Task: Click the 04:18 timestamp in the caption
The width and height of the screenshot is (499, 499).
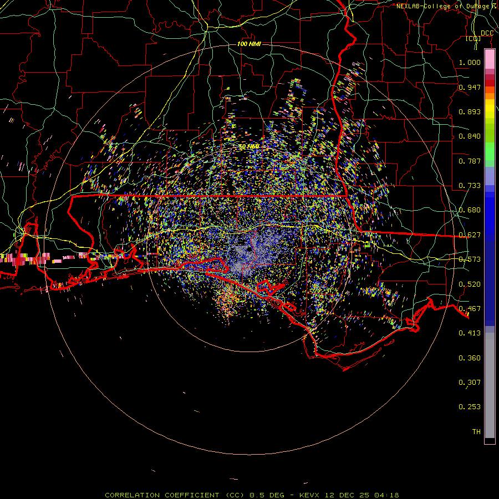Action: point(386,495)
